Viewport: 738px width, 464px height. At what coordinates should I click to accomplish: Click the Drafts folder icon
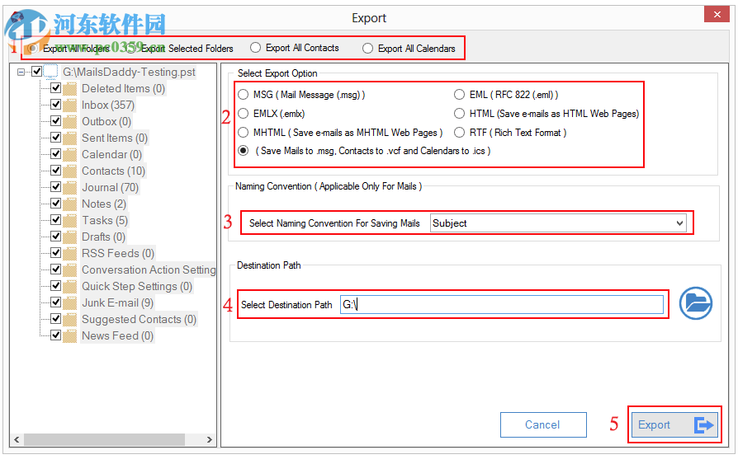[x=69, y=237]
